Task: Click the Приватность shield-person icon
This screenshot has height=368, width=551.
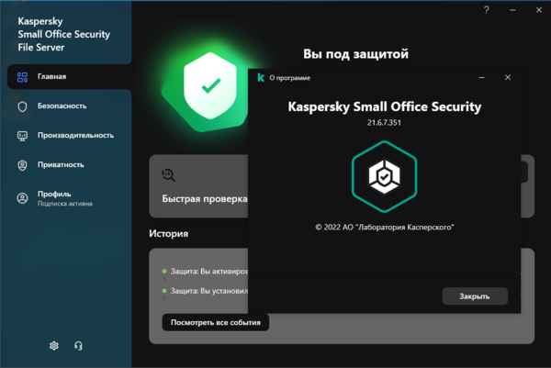Action: point(22,165)
